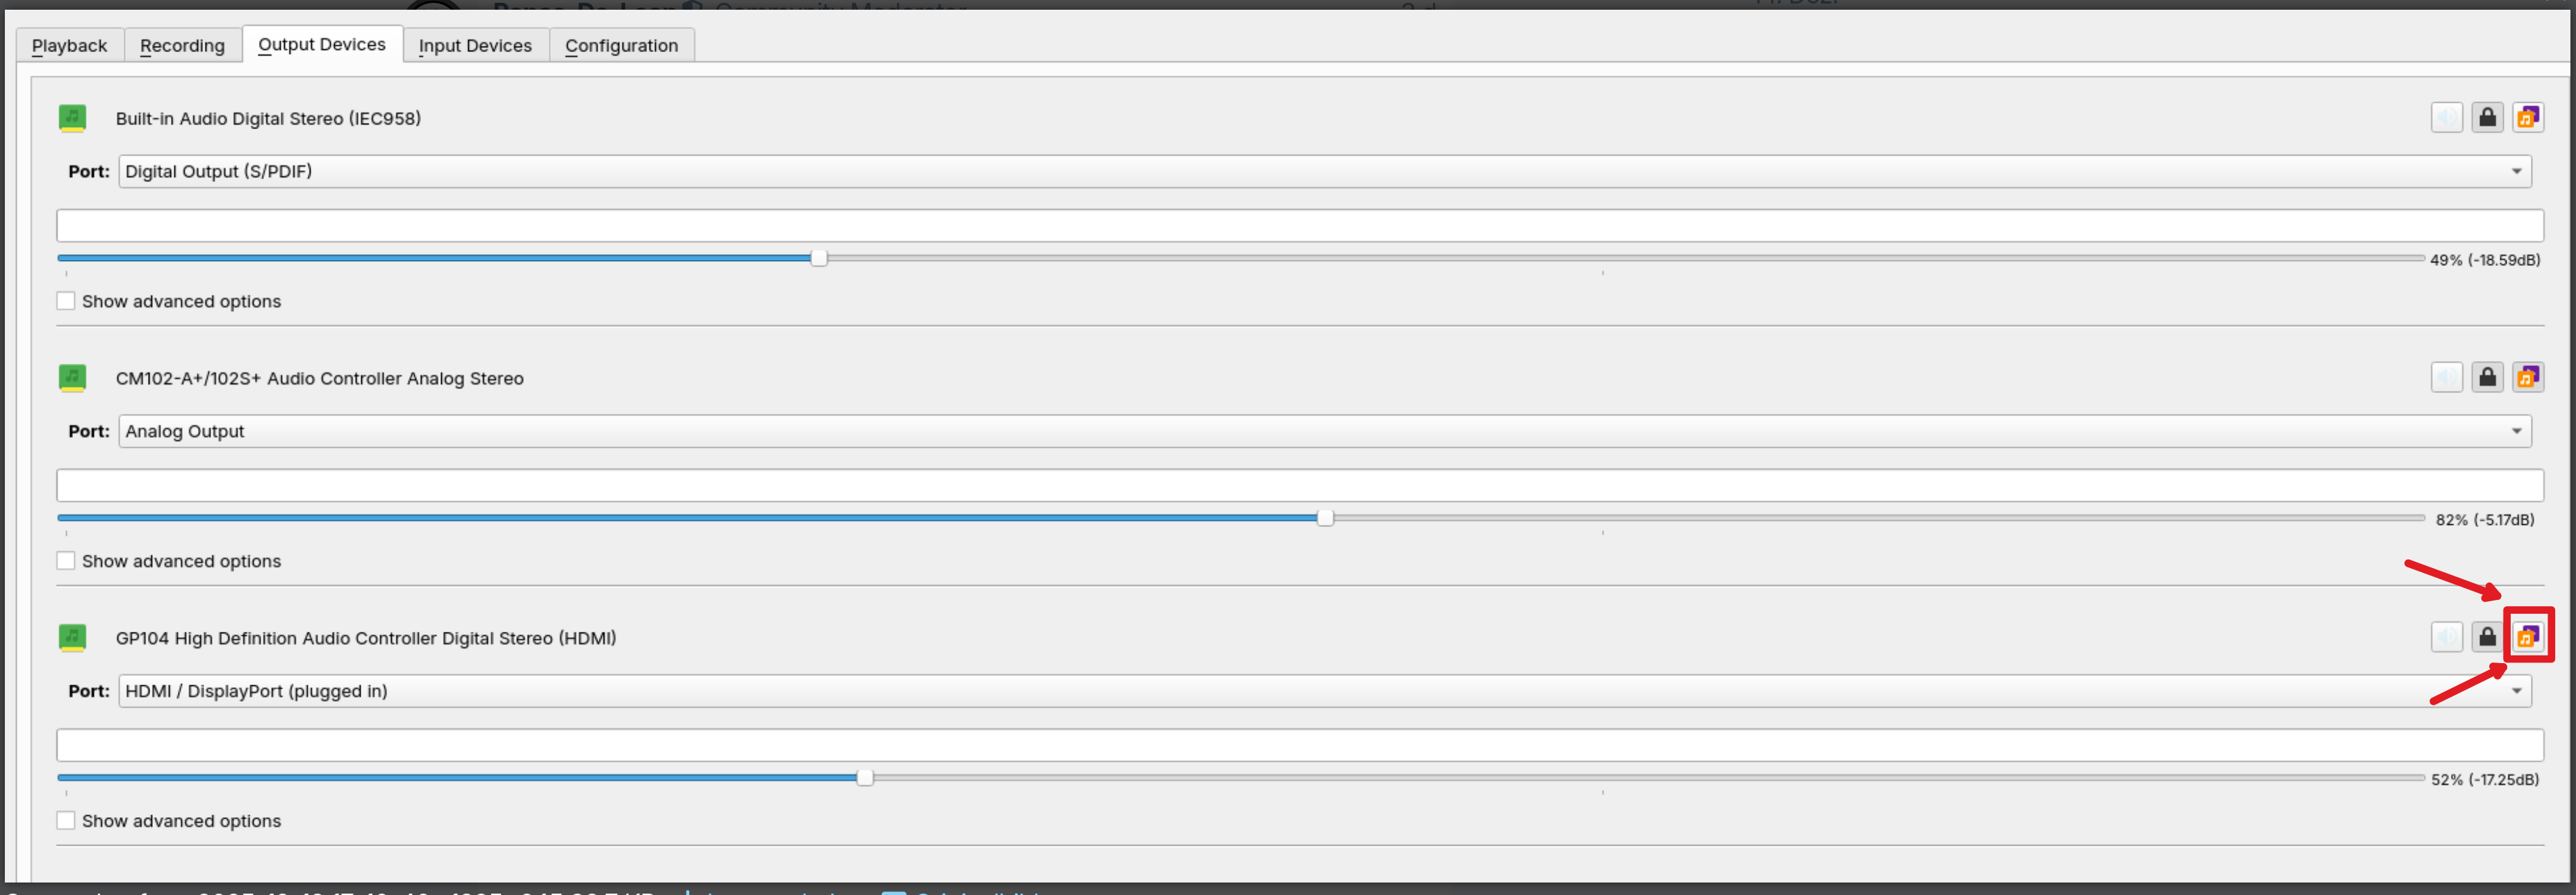Lock channels together for CM102-A+ device
The height and width of the screenshot is (895, 2576).
[x=2487, y=378]
